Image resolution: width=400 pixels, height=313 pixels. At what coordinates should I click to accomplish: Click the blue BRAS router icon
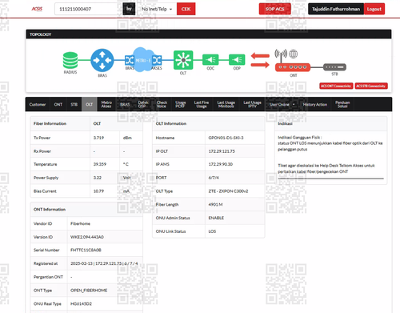point(102,60)
